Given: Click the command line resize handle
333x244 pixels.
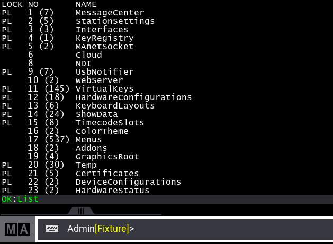Looking at the screenshot, I should pyautogui.click(x=81, y=211).
